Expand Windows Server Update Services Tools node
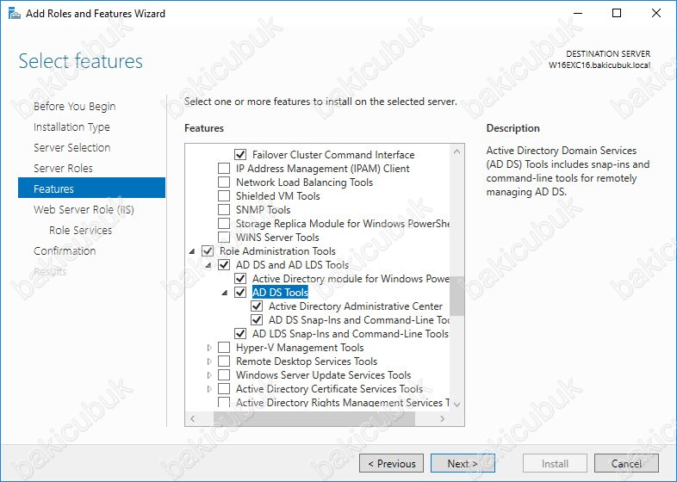The height and width of the screenshot is (482, 677). [x=209, y=375]
